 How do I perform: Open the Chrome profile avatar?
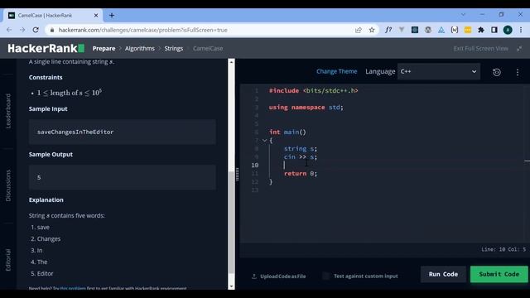tap(508, 30)
